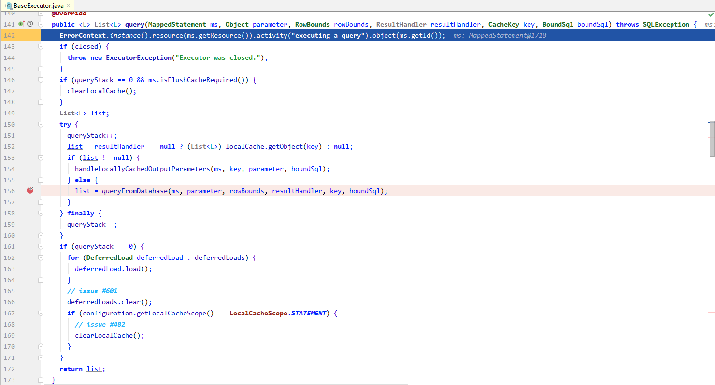The height and width of the screenshot is (385, 715).
Task: Collapse the if (list != null) fold marker
Action: pos(41,157)
